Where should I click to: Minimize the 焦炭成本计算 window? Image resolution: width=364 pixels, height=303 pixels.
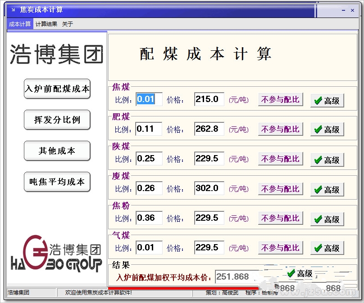click(x=344, y=10)
